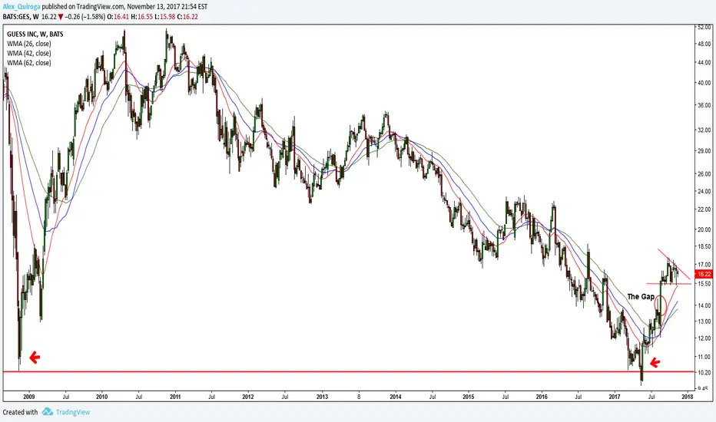Click the 2017 year label on time axis
The width and height of the screenshot is (716, 422).
615,397
